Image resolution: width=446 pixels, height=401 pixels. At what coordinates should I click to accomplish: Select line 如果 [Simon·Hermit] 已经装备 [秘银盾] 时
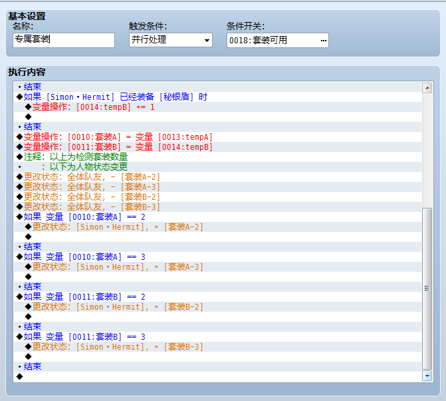tap(217, 97)
